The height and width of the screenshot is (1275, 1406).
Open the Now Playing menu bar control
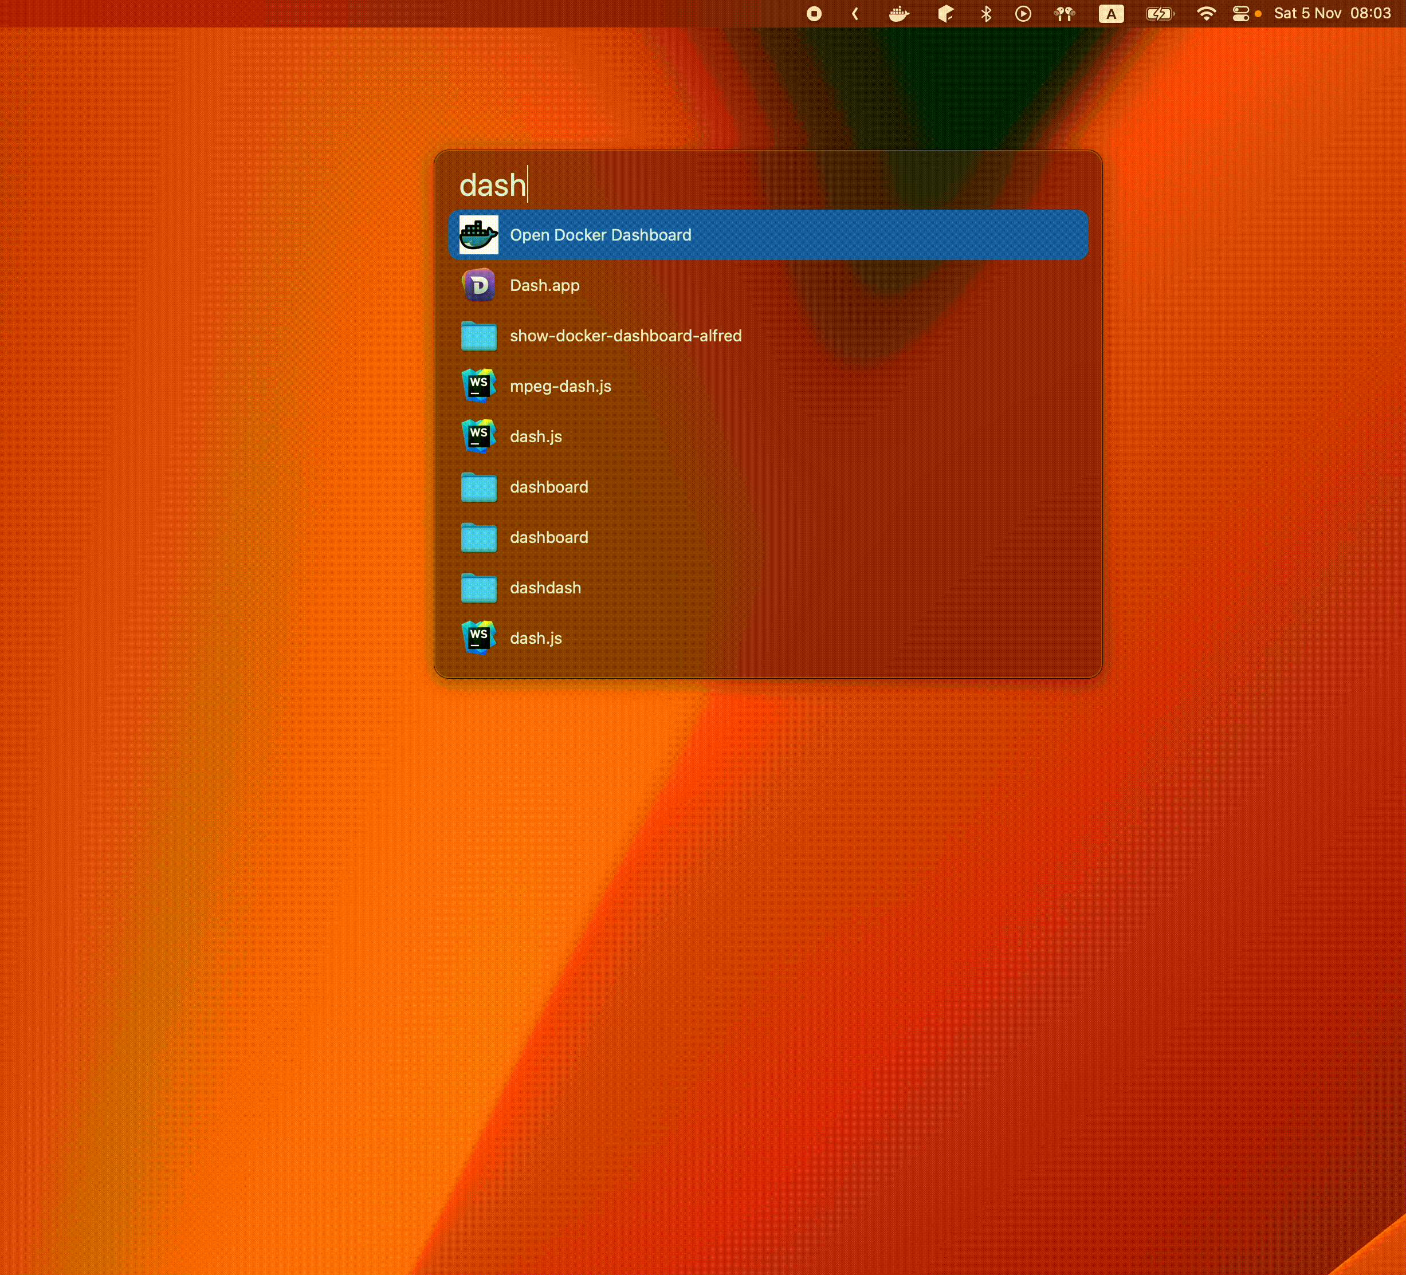pyautogui.click(x=1023, y=14)
